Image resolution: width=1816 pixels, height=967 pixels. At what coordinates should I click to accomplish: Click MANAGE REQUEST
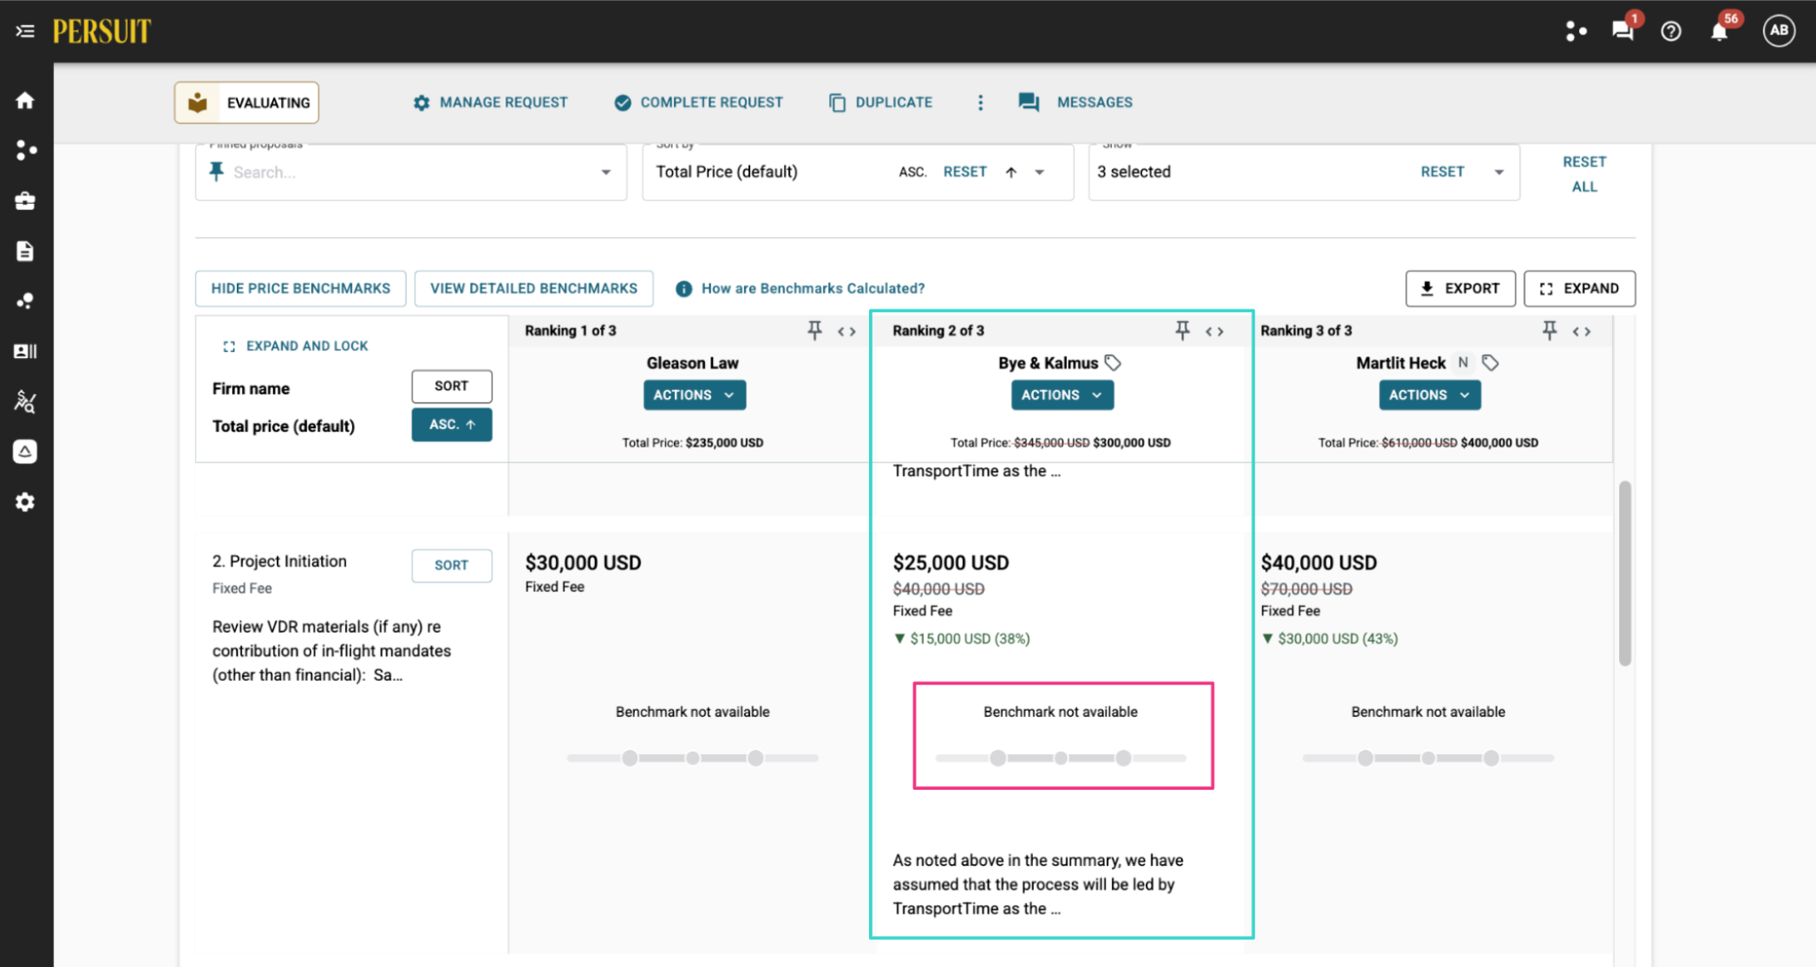pos(490,103)
